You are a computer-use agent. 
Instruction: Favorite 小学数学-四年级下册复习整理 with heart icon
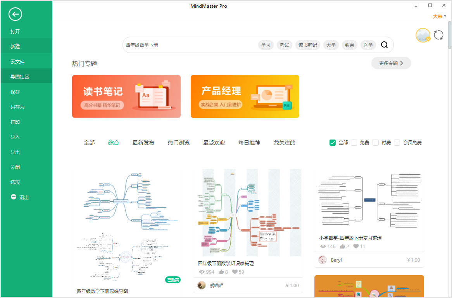[x=356, y=246]
